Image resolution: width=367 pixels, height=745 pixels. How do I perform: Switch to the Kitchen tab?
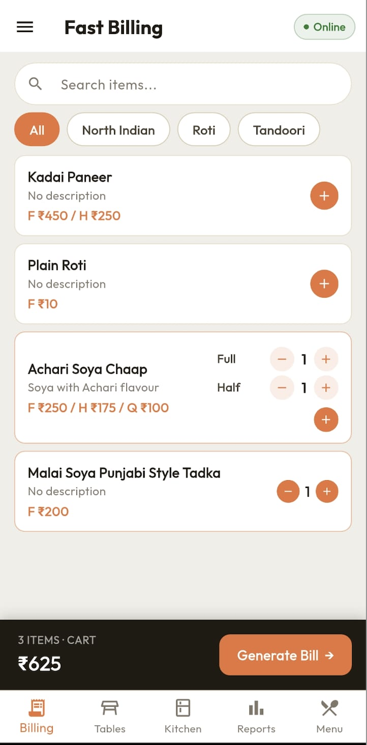click(183, 717)
